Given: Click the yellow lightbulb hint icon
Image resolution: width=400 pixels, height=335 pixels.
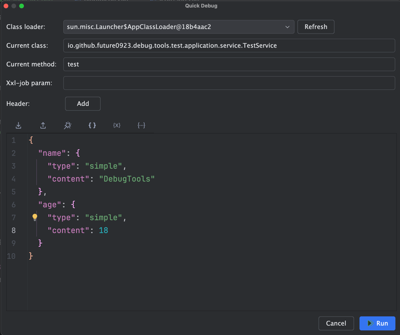Looking at the screenshot, I should click(x=35, y=217).
